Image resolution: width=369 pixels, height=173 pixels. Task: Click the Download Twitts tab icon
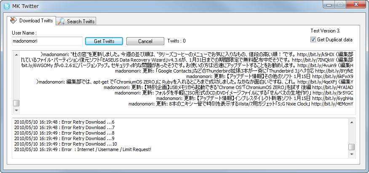pyautogui.click(x=13, y=20)
